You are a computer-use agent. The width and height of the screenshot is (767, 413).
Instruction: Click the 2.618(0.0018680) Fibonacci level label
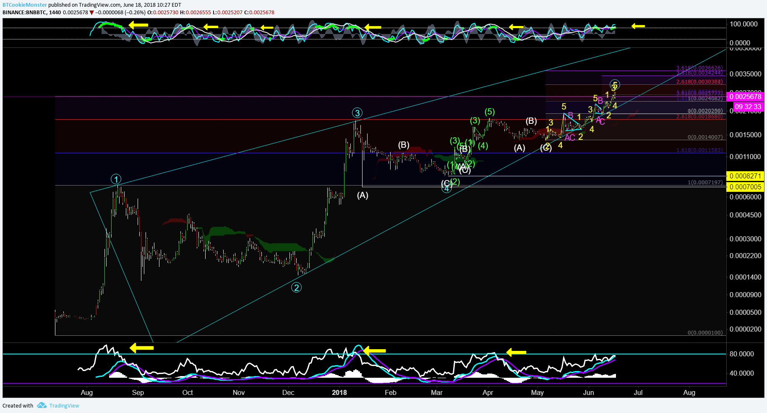[699, 116]
